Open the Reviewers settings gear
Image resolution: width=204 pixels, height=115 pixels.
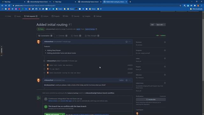165,42
